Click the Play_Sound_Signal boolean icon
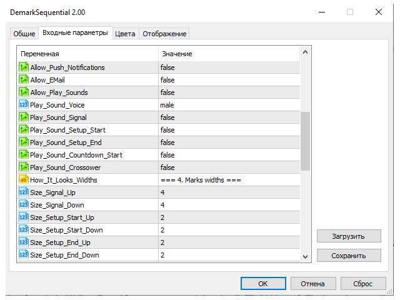Image resolution: width=400 pixels, height=300 pixels. click(x=24, y=117)
